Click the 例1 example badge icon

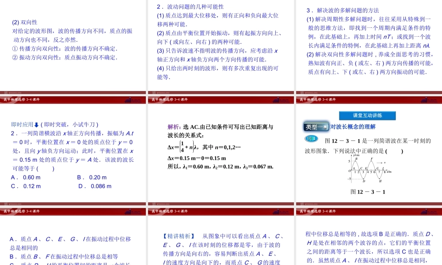tap(311, 137)
